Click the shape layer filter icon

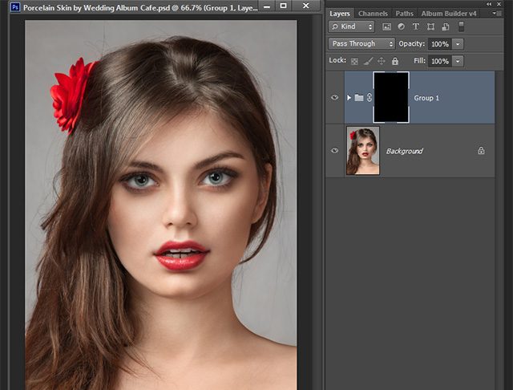pos(431,27)
